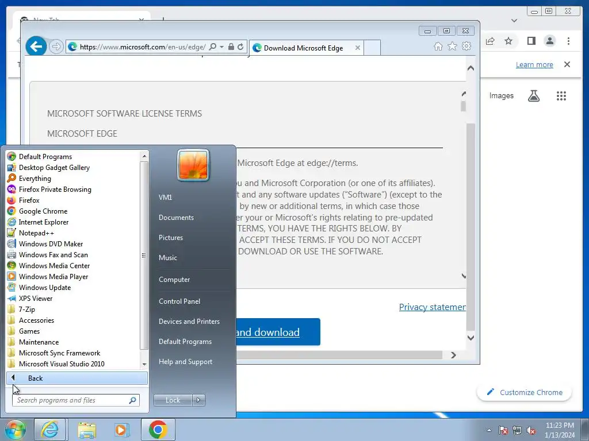Open Windows Explorer from the taskbar
Viewport: 589px width, 441px height.
coord(87,430)
